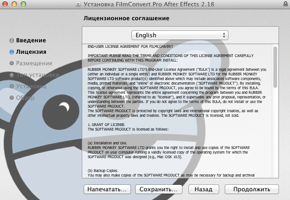Click the installer package icon in title

pyautogui.click(x=78, y=4)
